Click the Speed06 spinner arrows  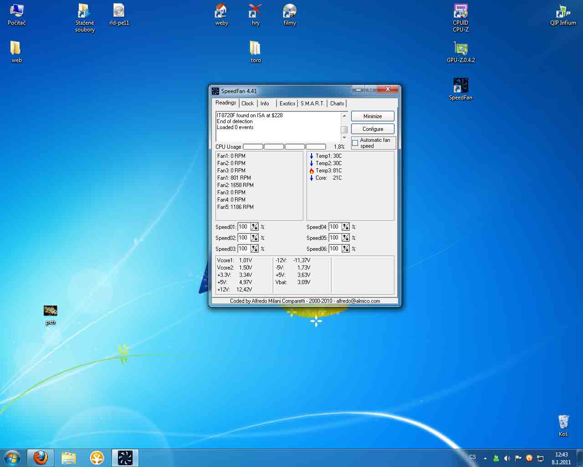click(x=346, y=249)
